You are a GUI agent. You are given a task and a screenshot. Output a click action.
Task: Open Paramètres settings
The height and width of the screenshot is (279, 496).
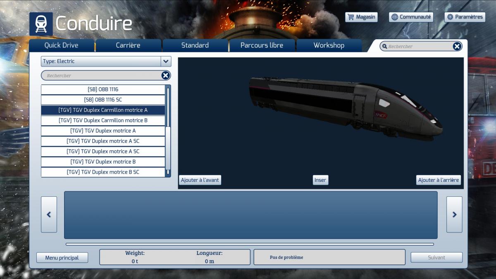(x=465, y=17)
